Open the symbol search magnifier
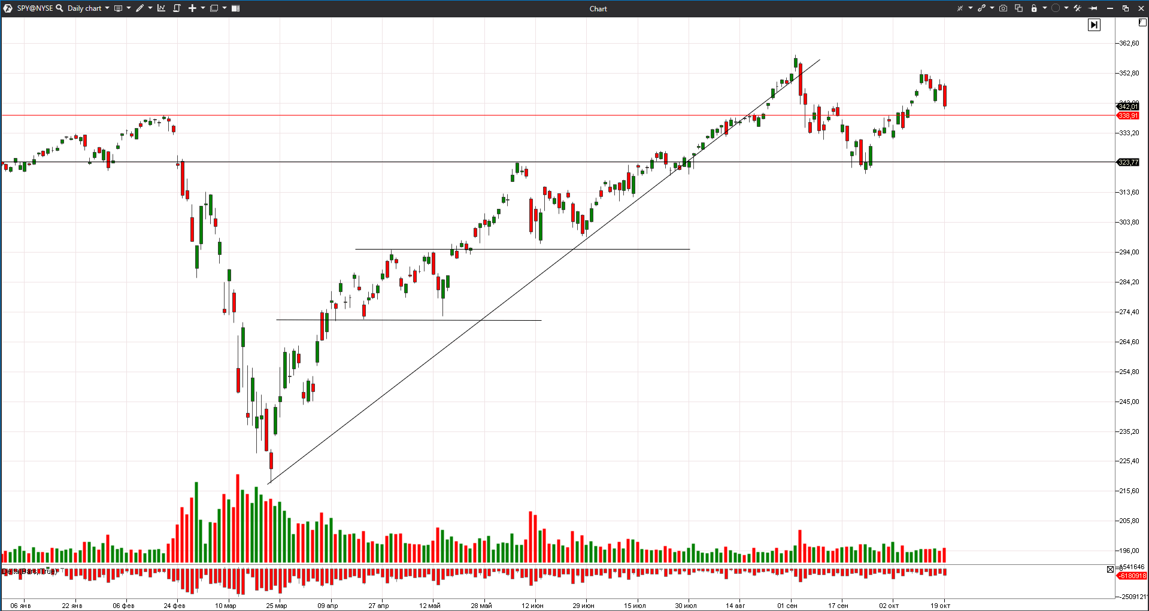Image resolution: width=1149 pixels, height=611 pixels. point(59,8)
